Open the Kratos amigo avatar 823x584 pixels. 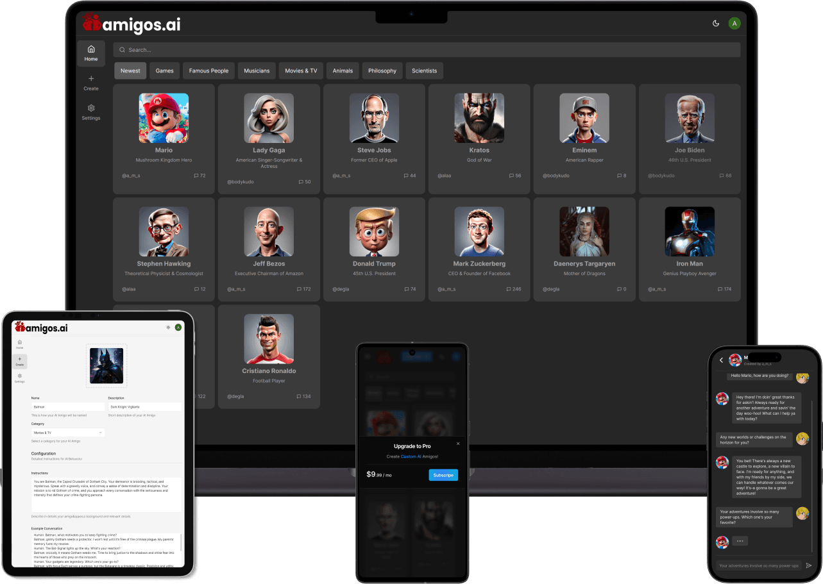pyautogui.click(x=479, y=118)
